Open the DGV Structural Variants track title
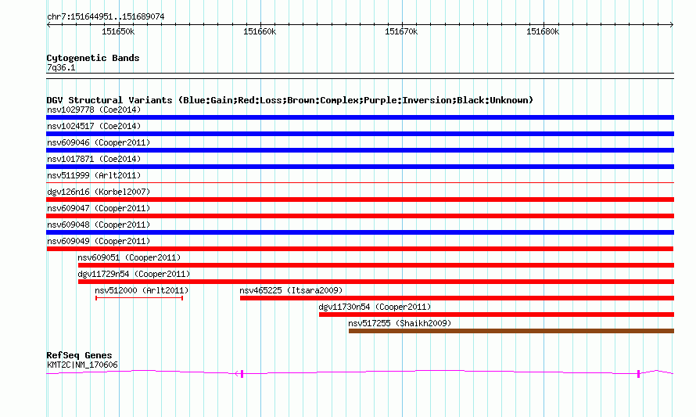The width and height of the screenshot is (696, 417). 290,100
